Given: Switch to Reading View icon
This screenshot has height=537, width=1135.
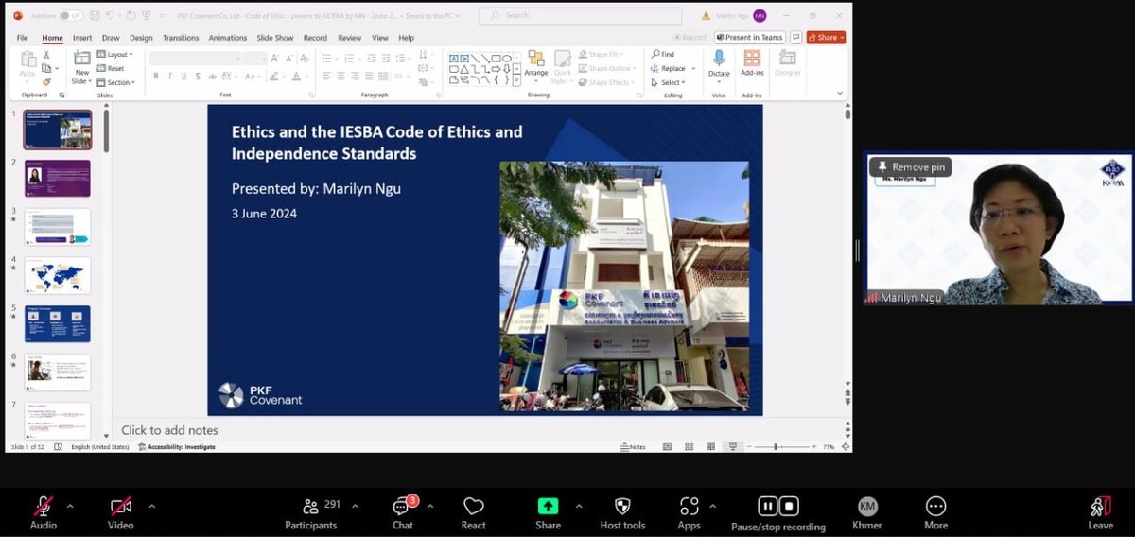Looking at the screenshot, I should coord(710,446).
